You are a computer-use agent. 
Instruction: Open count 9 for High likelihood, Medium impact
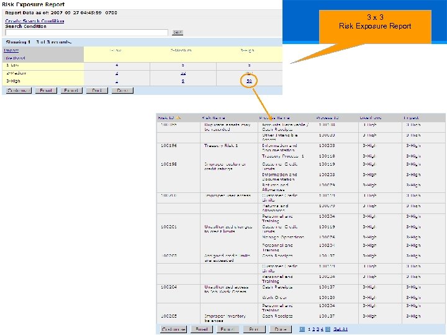(x=183, y=81)
